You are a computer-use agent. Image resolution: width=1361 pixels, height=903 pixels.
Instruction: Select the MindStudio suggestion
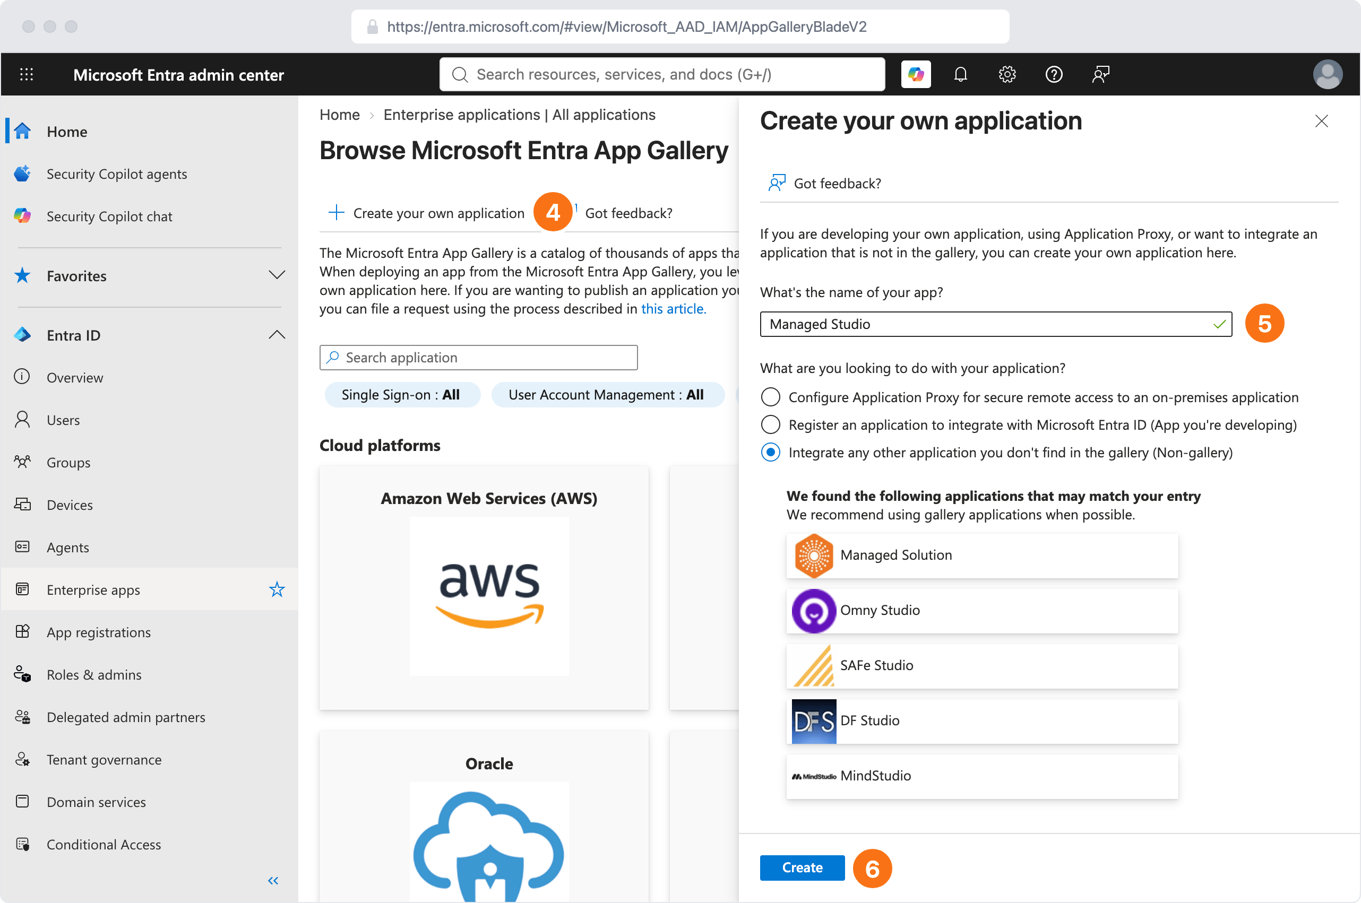pyautogui.click(x=982, y=776)
